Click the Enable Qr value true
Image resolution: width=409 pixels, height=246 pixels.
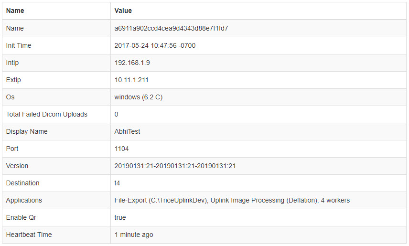click(x=120, y=217)
